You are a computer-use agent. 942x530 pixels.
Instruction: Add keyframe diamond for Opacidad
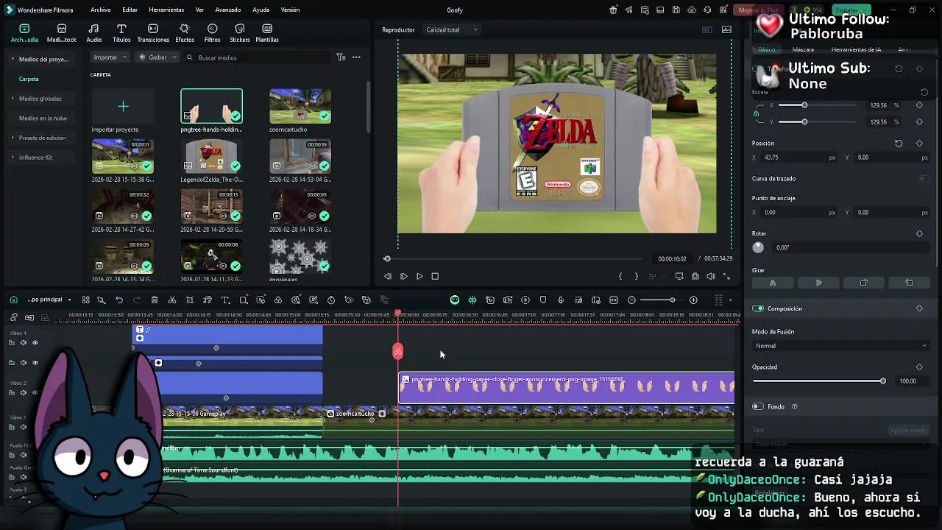tap(919, 367)
